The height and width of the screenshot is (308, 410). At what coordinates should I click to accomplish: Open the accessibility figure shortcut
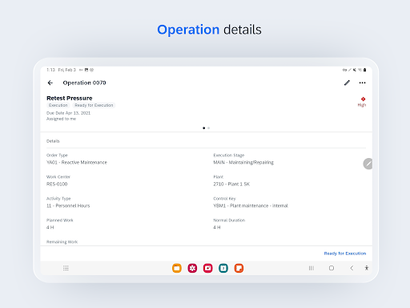(x=367, y=268)
